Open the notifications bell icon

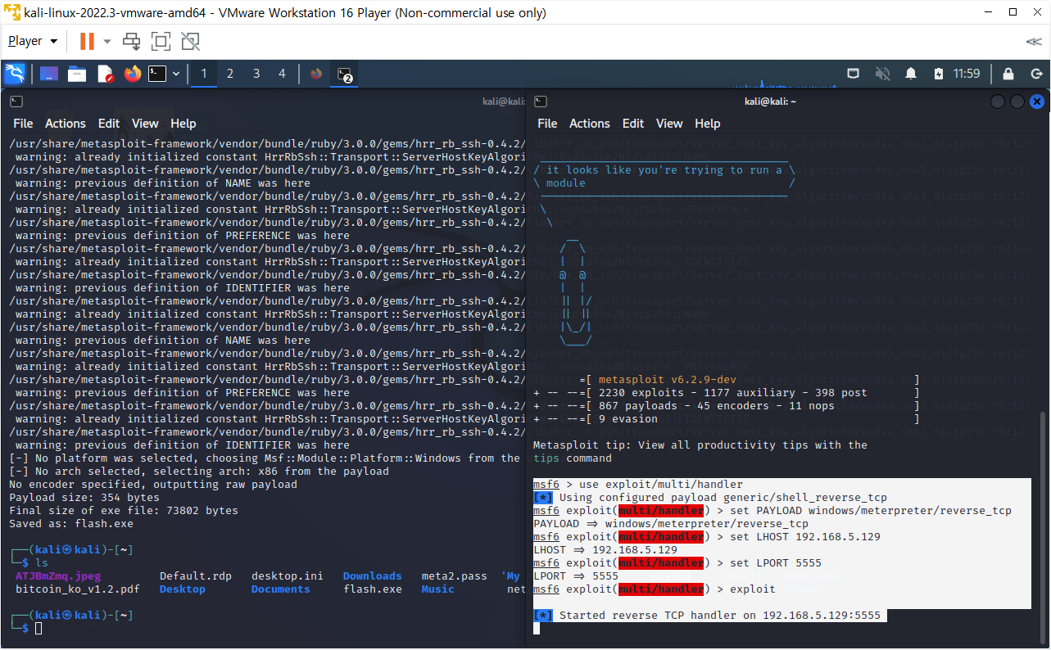click(911, 74)
